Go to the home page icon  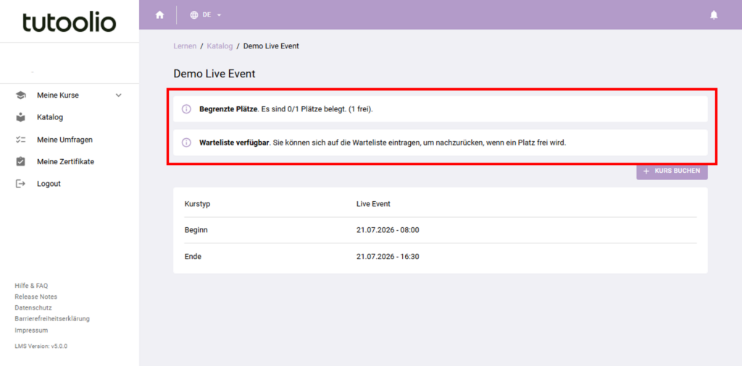(x=160, y=14)
